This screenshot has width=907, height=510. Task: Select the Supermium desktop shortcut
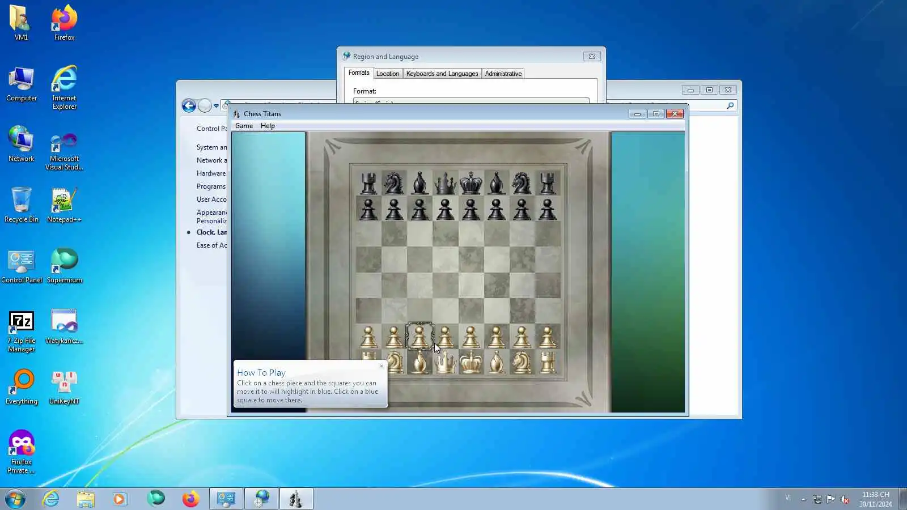coord(64,265)
